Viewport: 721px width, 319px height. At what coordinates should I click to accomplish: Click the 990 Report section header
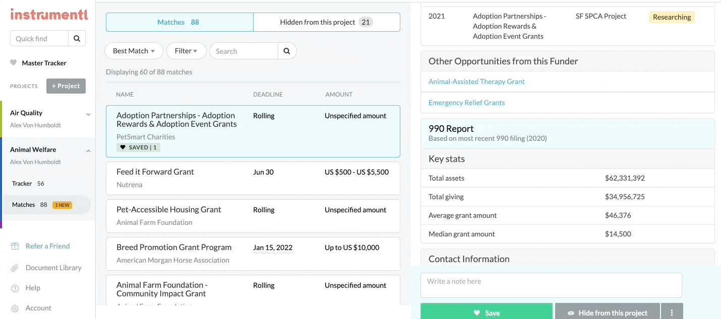point(567,133)
